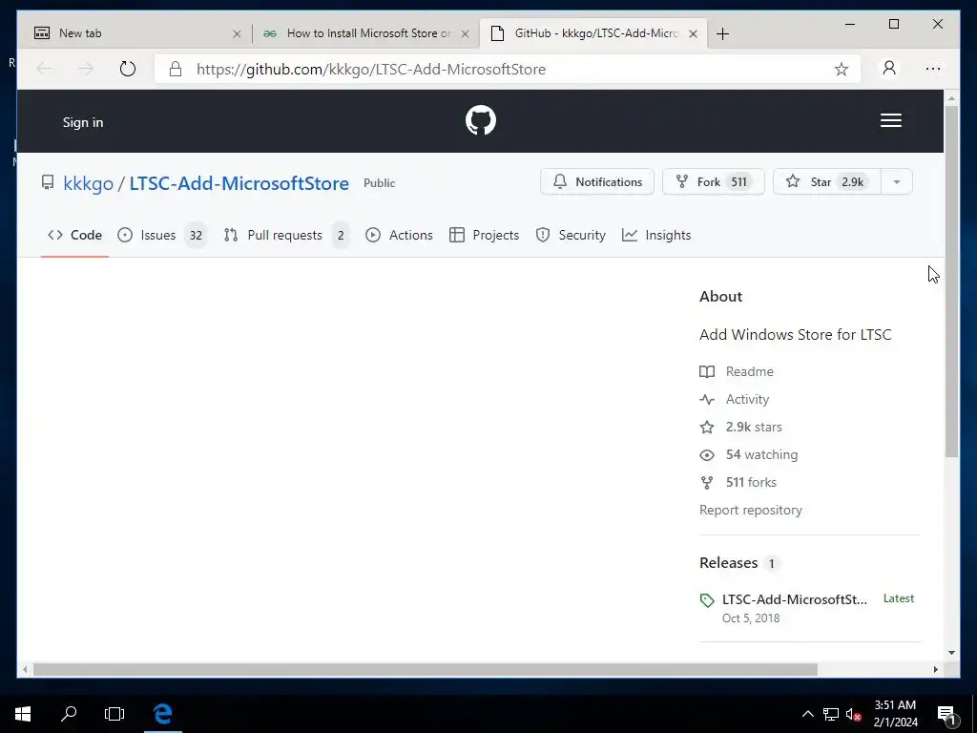Close the How to Install Microsoft Store tab

[x=465, y=34]
